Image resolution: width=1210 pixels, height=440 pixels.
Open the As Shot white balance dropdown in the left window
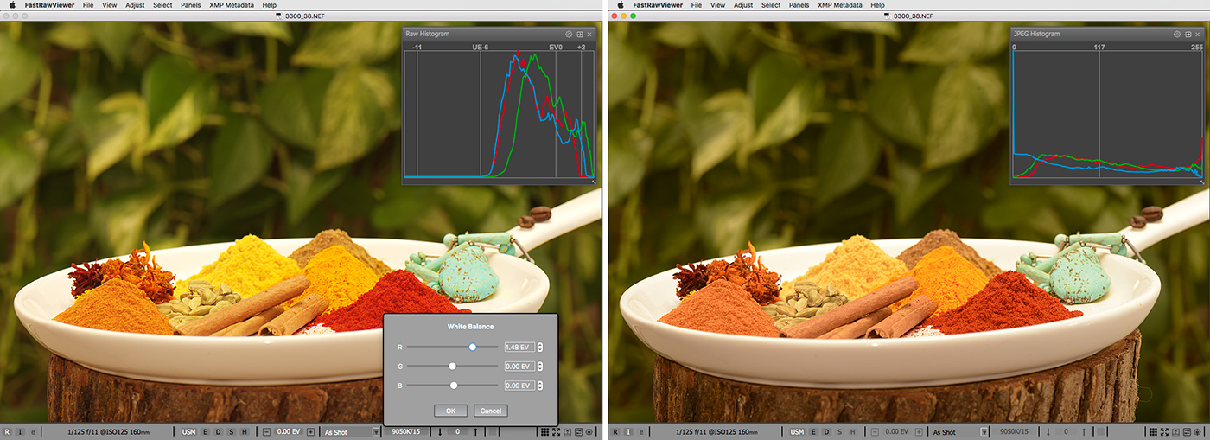(376, 431)
